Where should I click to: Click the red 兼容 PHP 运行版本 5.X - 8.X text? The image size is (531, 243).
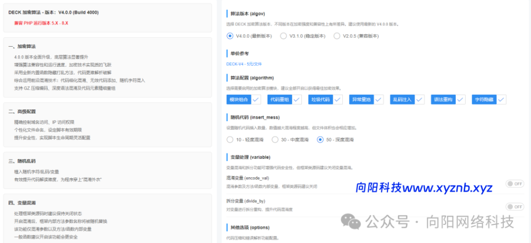click(41, 23)
